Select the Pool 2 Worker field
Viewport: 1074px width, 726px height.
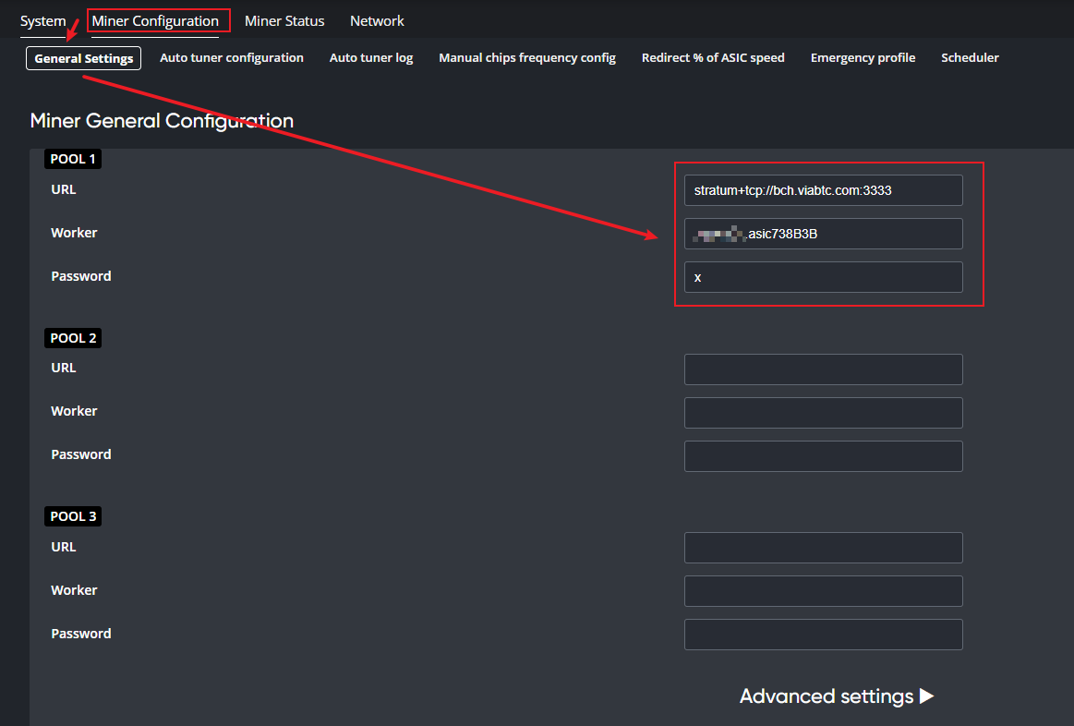[823, 413]
